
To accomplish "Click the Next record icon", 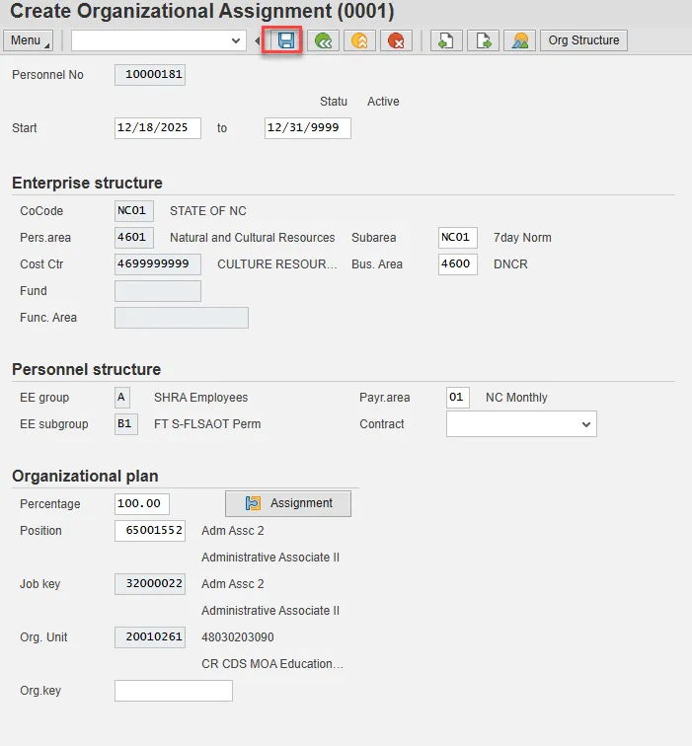I will (483, 40).
